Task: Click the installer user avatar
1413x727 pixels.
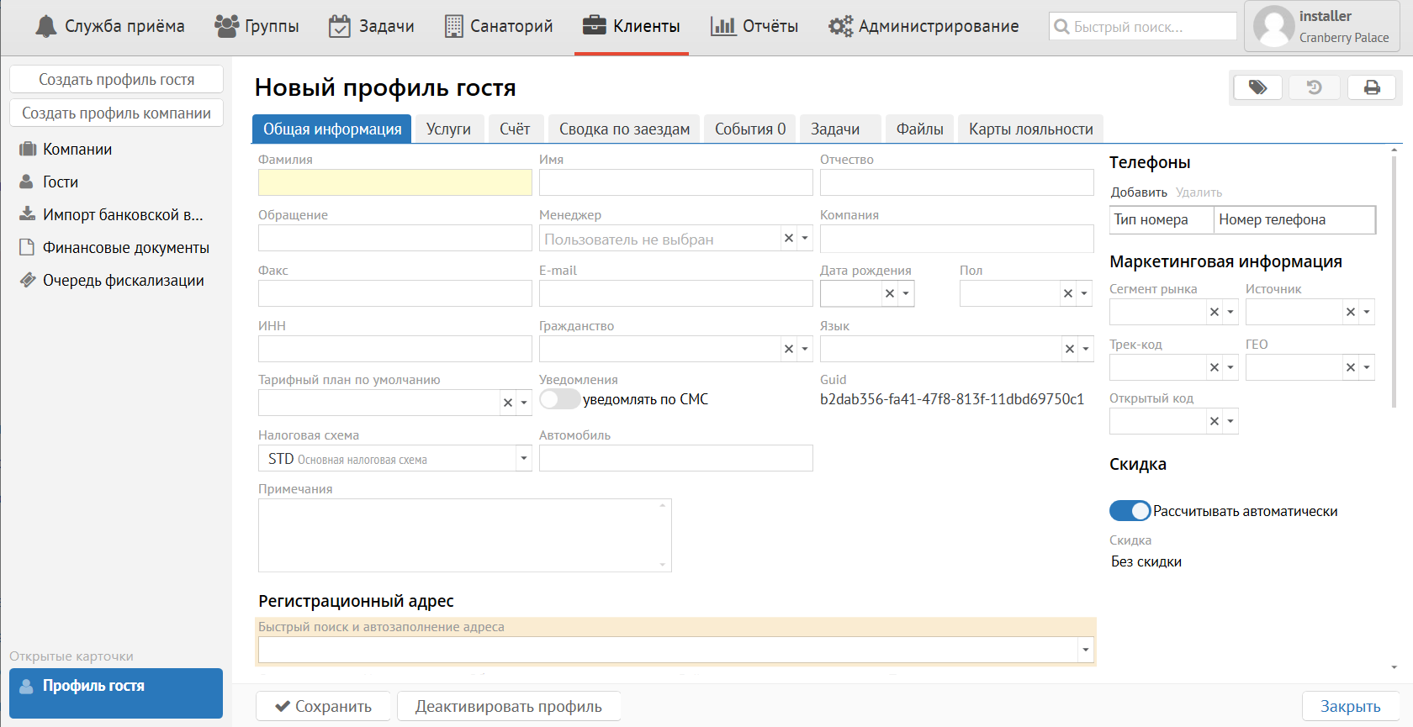Action: click(1273, 27)
